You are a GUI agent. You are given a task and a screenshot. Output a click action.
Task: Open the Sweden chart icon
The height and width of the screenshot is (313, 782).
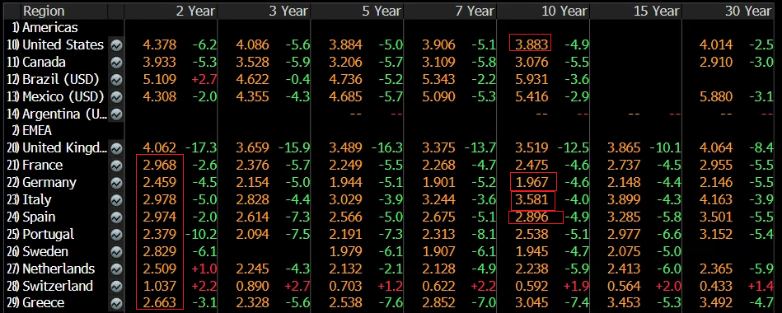coord(116,252)
